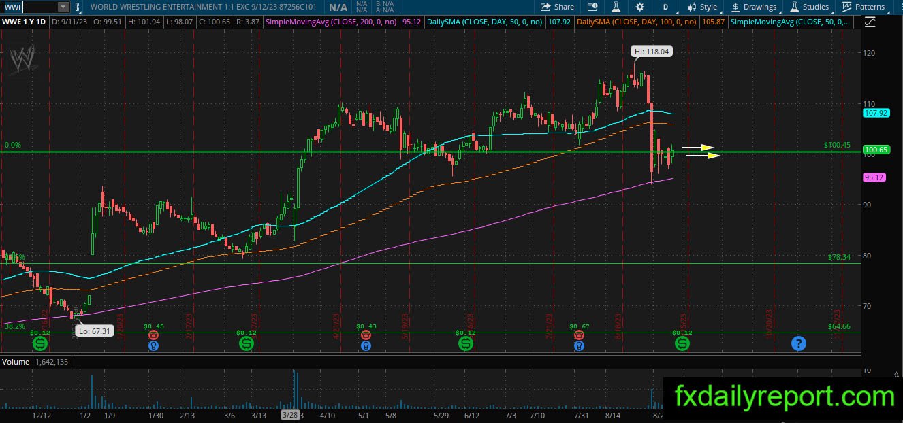This screenshot has width=903, height=423.
Task: Click the red earnings phone icon near 1/30
Action: 154,335
